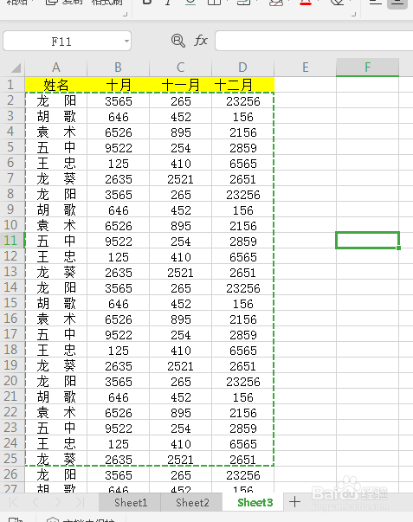This screenshot has width=413, height=522.
Task: Click the fx insert function icon
Action: tap(201, 41)
